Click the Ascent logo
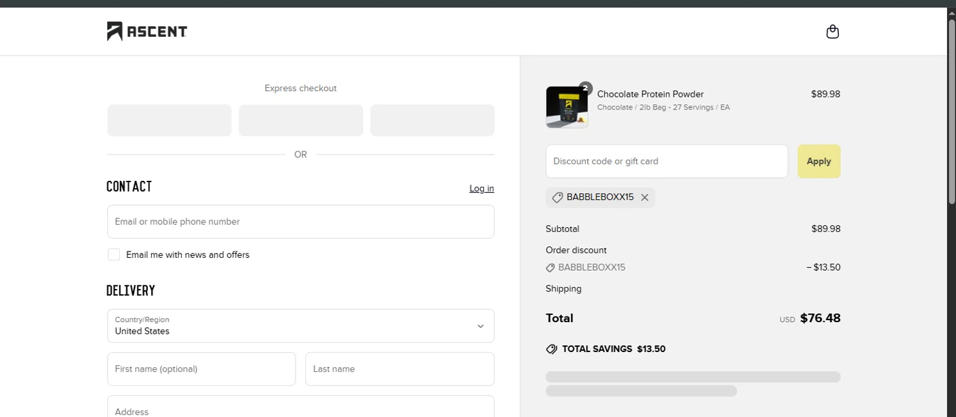This screenshot has height=417, width=956. (x=147, y=31)
